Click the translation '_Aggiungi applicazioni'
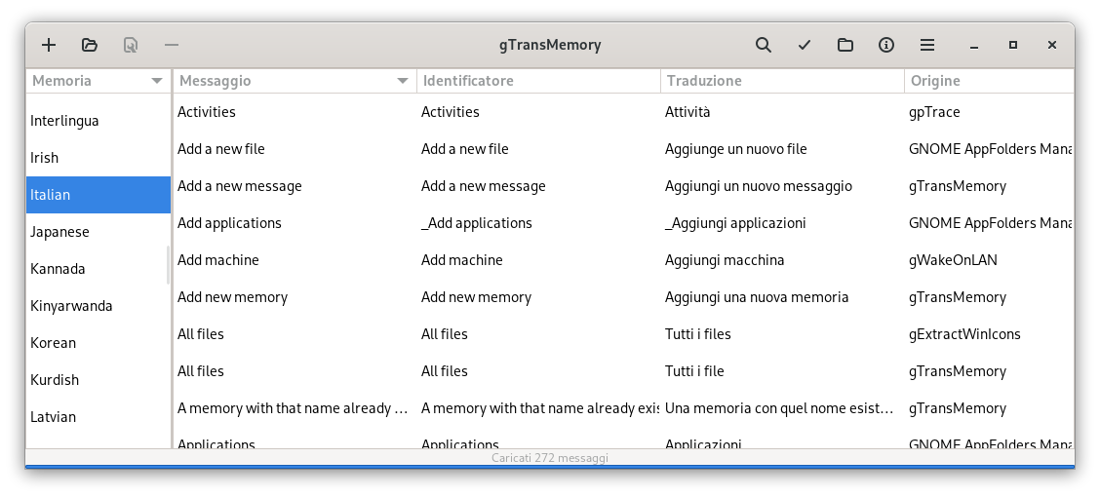 (735, 223)
